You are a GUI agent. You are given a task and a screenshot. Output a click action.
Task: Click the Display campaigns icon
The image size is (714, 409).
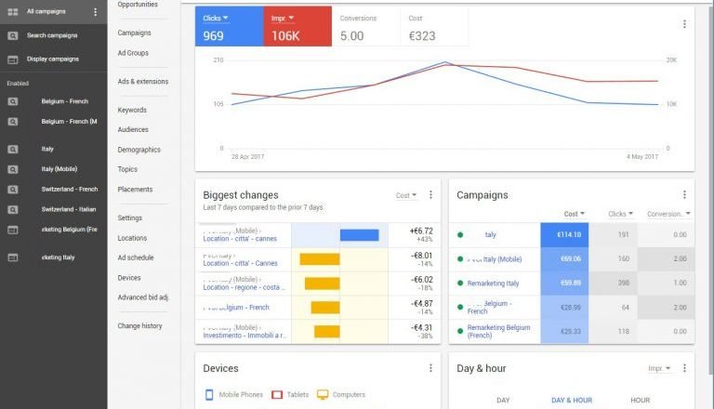point(13,59)
